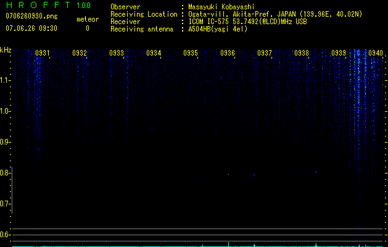Select the observer name Masayuki Kobayashi
388x247 pixels.
pos(221,7)
